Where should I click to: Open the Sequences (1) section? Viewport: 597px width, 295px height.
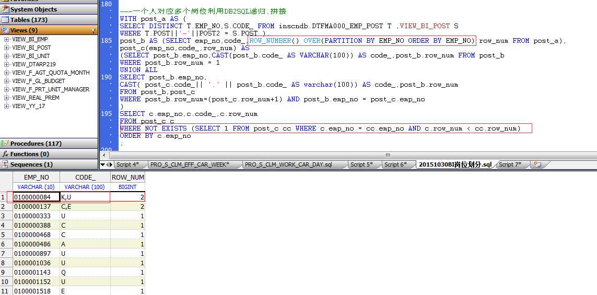[49, 164]
